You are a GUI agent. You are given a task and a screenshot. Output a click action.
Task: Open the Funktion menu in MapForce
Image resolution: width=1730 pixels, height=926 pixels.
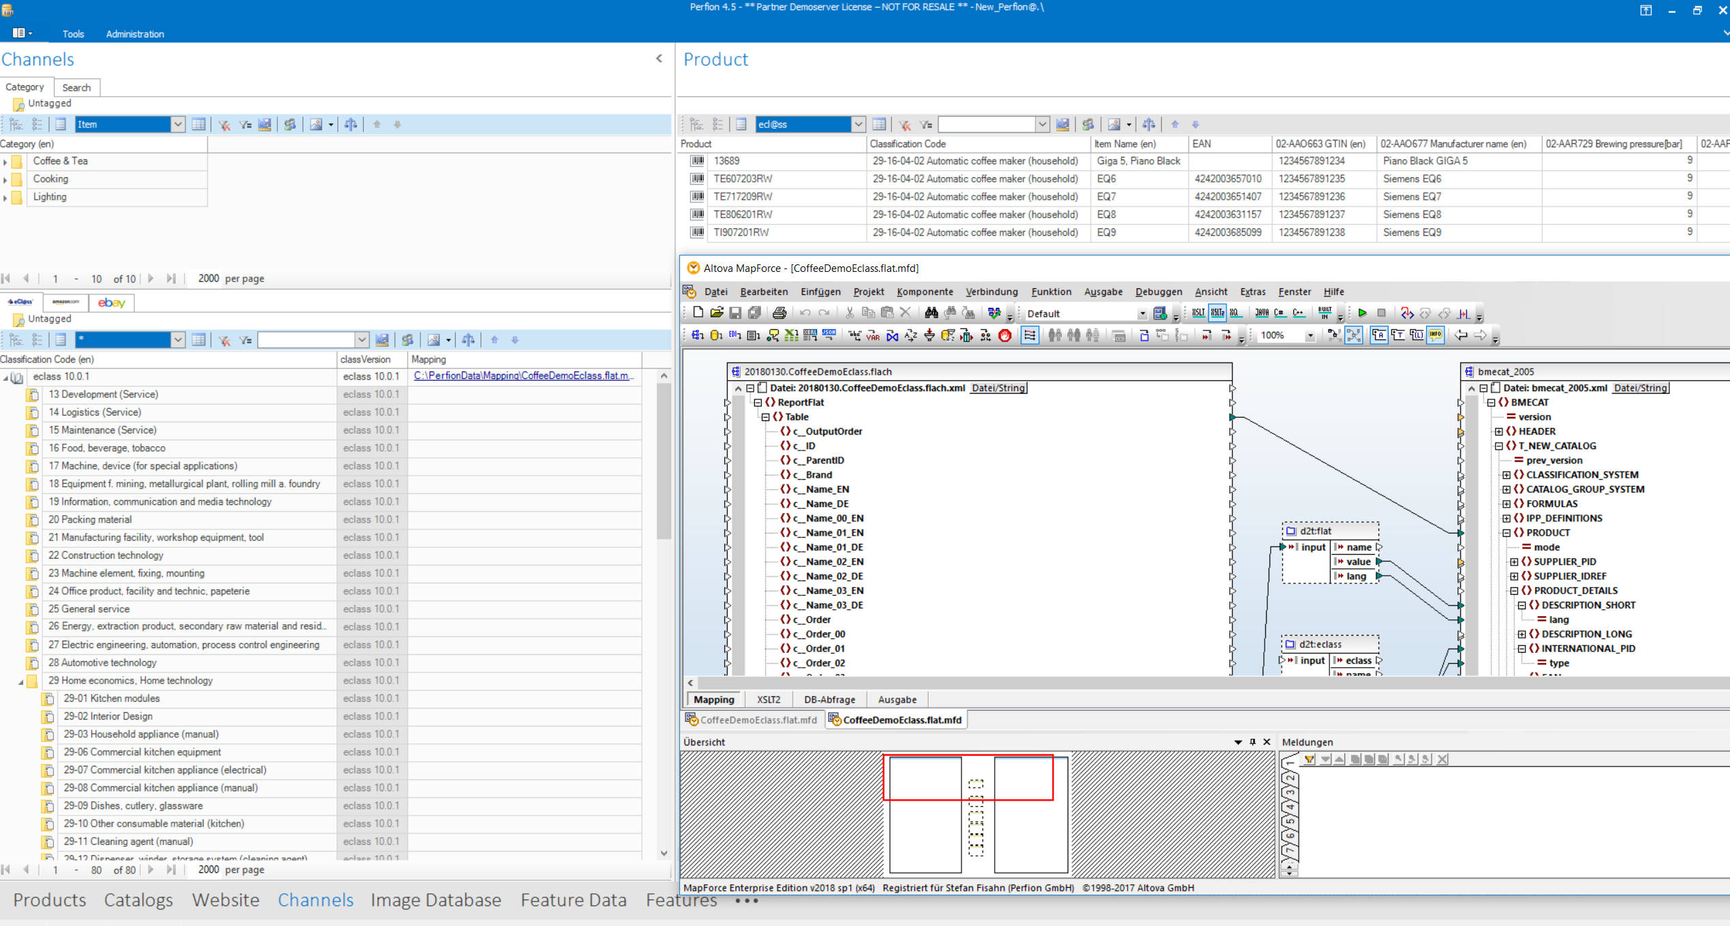(x=1051, y=292)
